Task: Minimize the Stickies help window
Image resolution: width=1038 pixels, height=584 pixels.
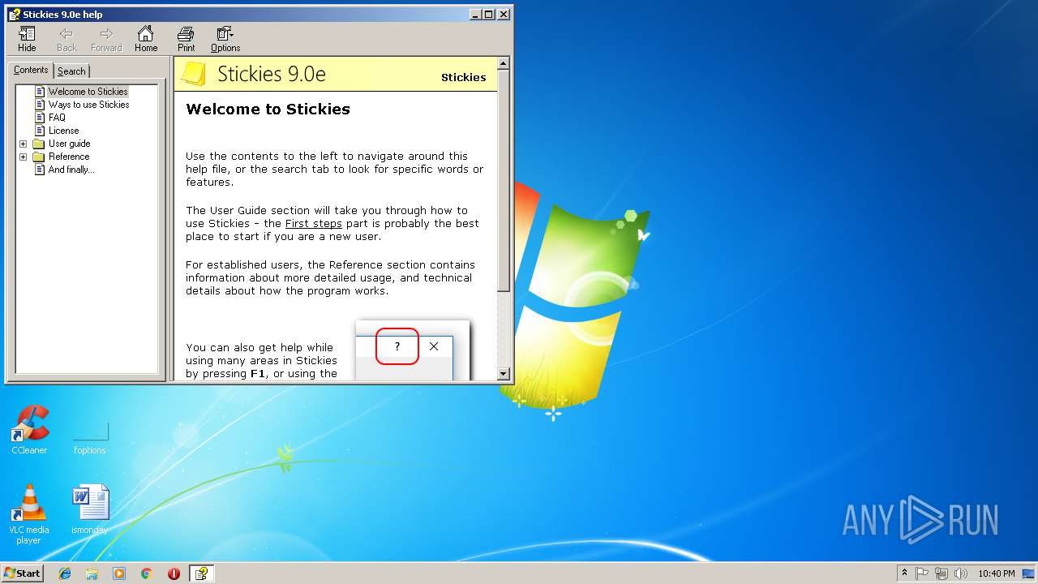Action: click(475, 14)
